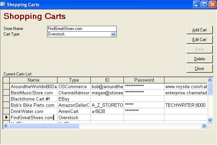Open the Cart Type dropdown arrow
This screenshot has width=217, height=145.
[113, 34]
